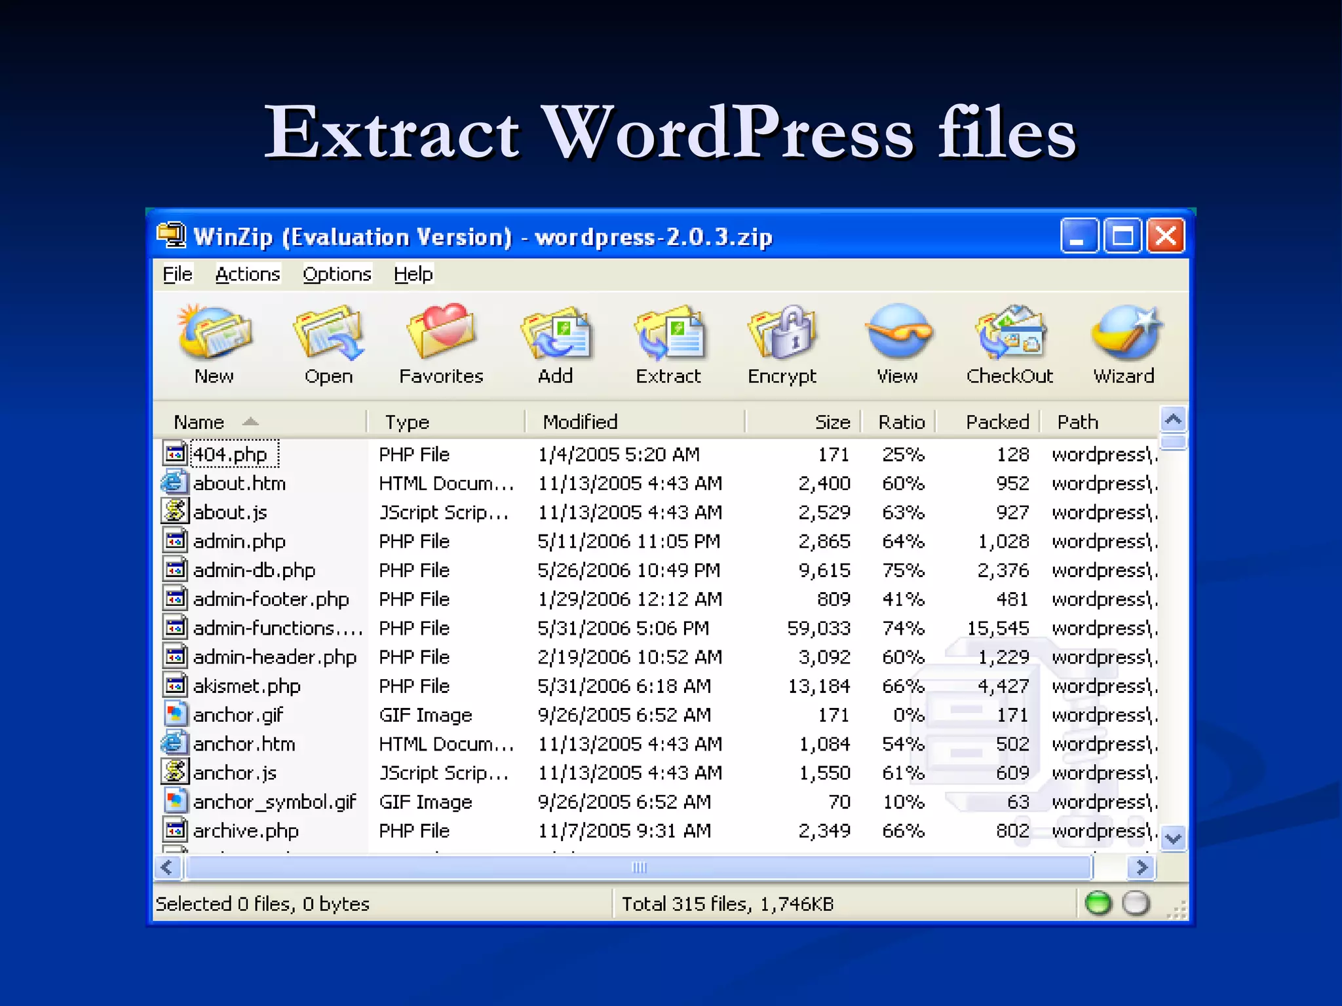Select the akismet.php file name
This screenshot has width=1342, height=1006.
(247, 686)
